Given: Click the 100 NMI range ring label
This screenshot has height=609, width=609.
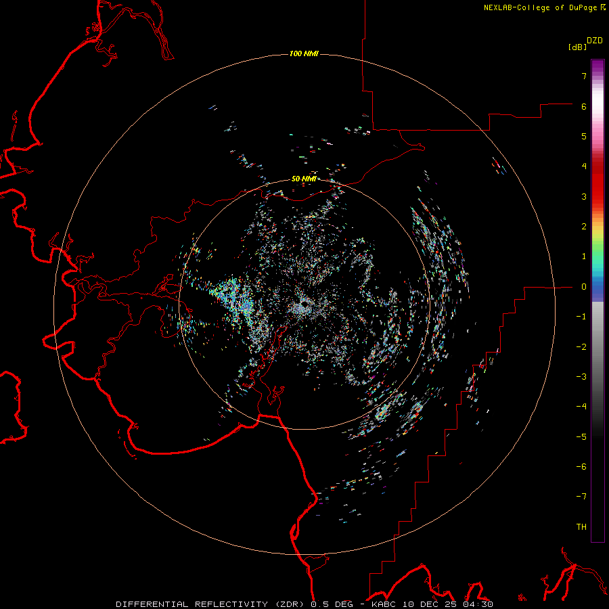Looking at the screenshot, I should (304, 53).
